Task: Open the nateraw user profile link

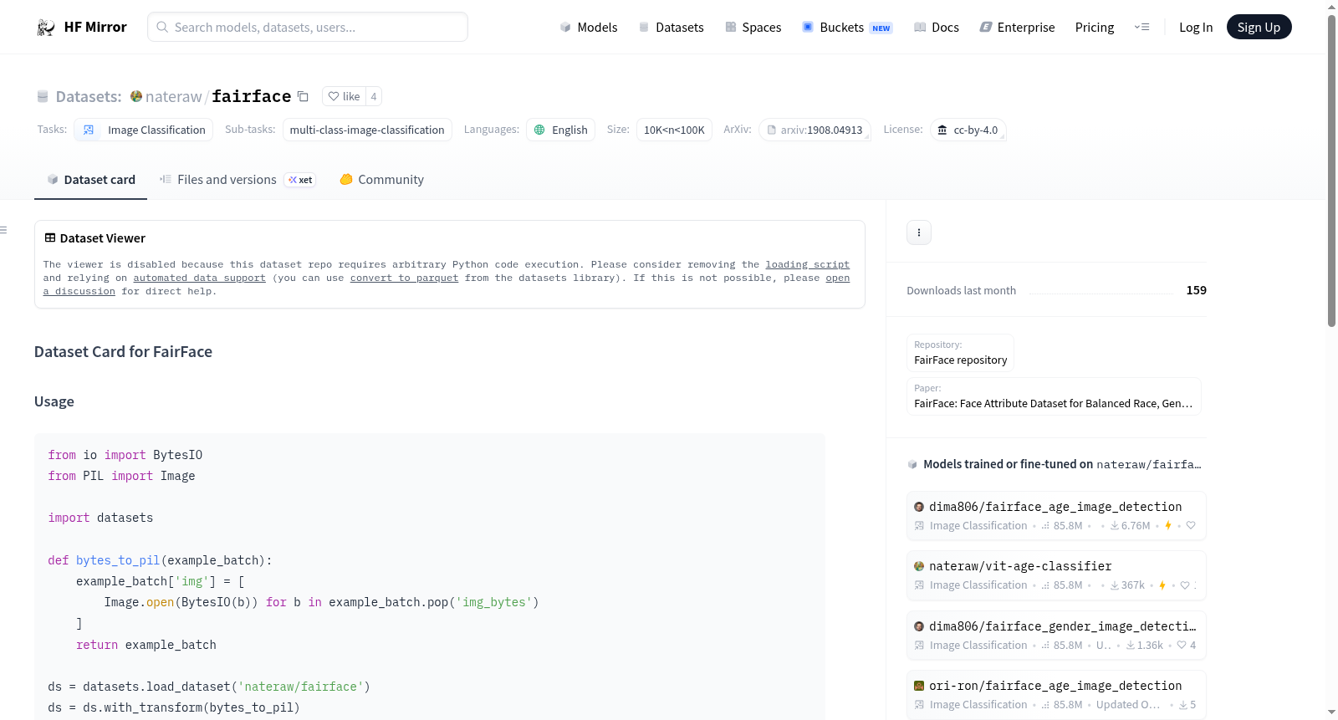Action: coord(173,96)
